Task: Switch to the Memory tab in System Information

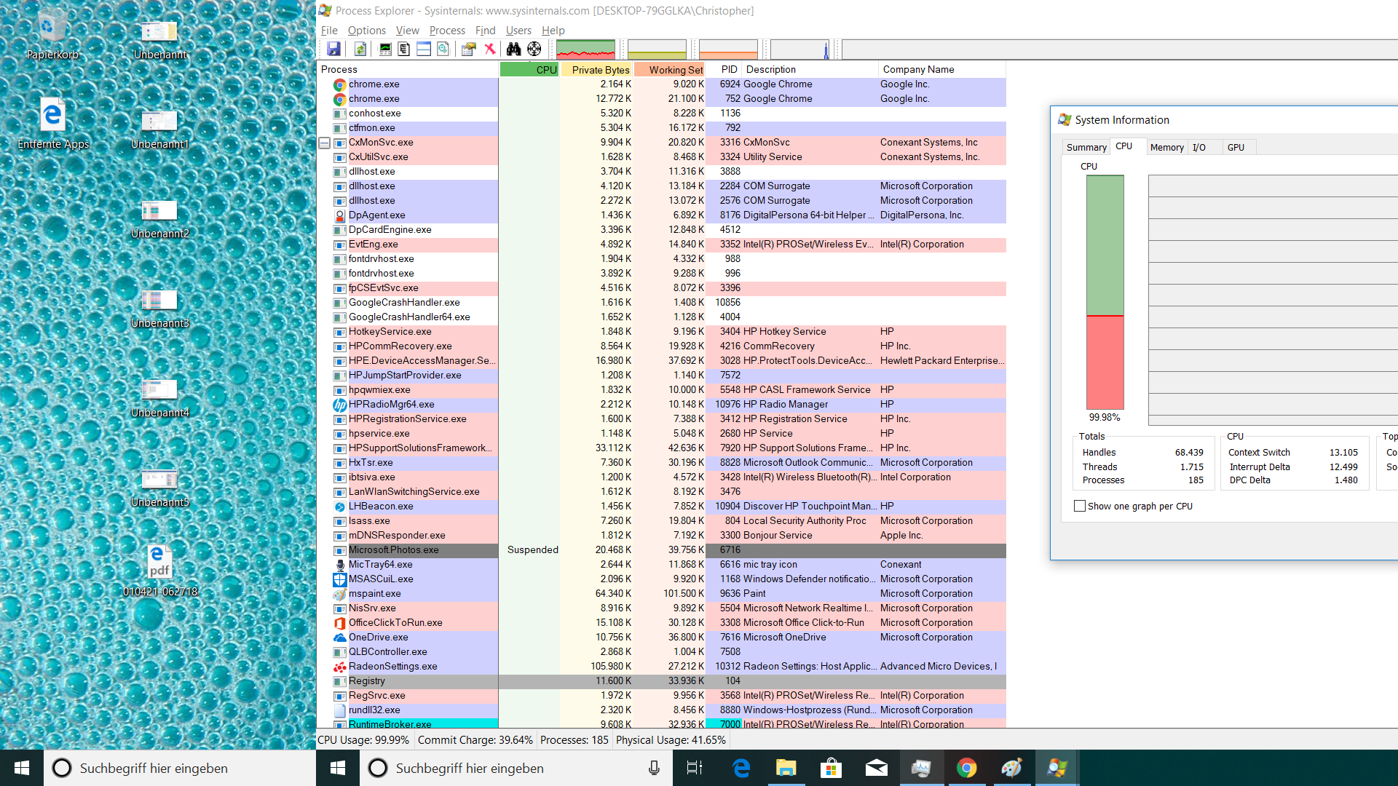Action: (1166, 147)
